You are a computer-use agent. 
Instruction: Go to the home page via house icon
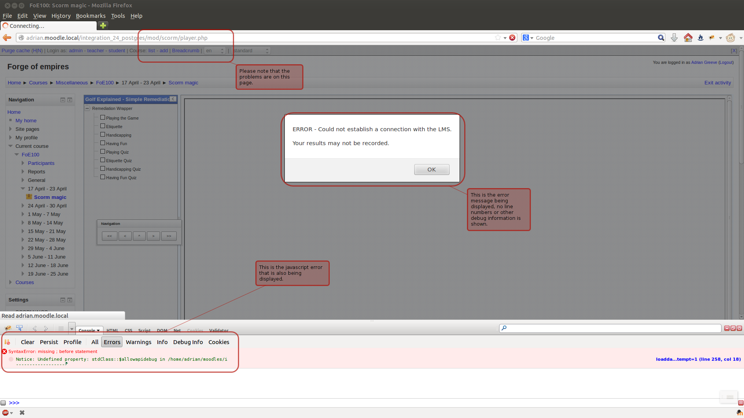(x=688, y=38)
